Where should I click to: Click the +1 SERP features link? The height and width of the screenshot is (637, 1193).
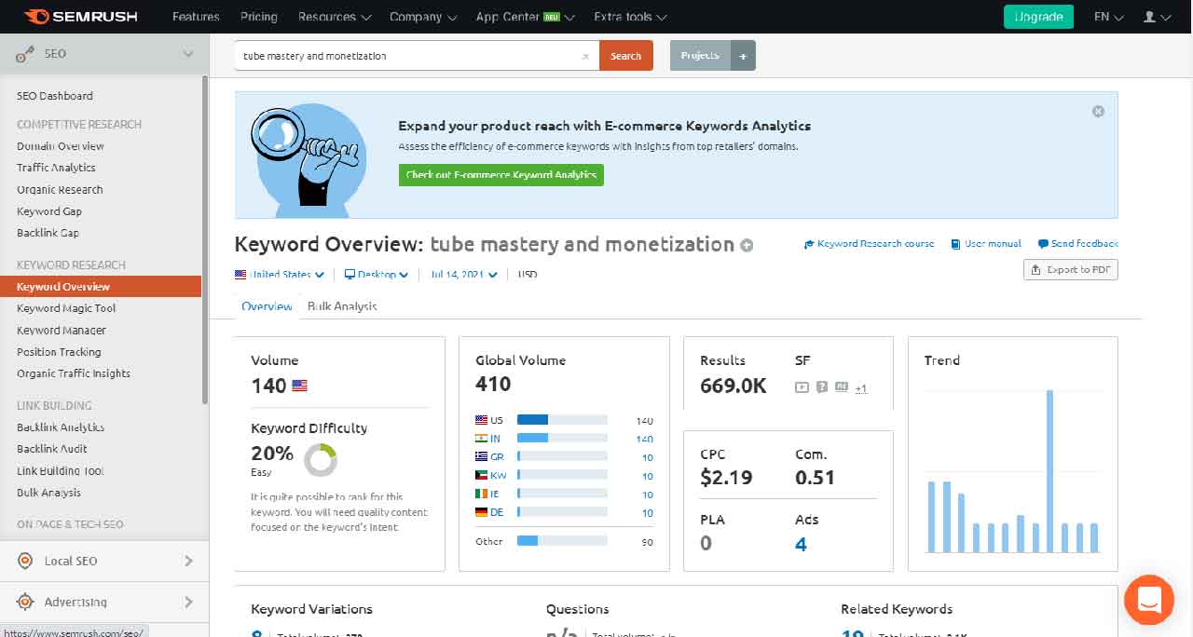click(x=861, y=388)
